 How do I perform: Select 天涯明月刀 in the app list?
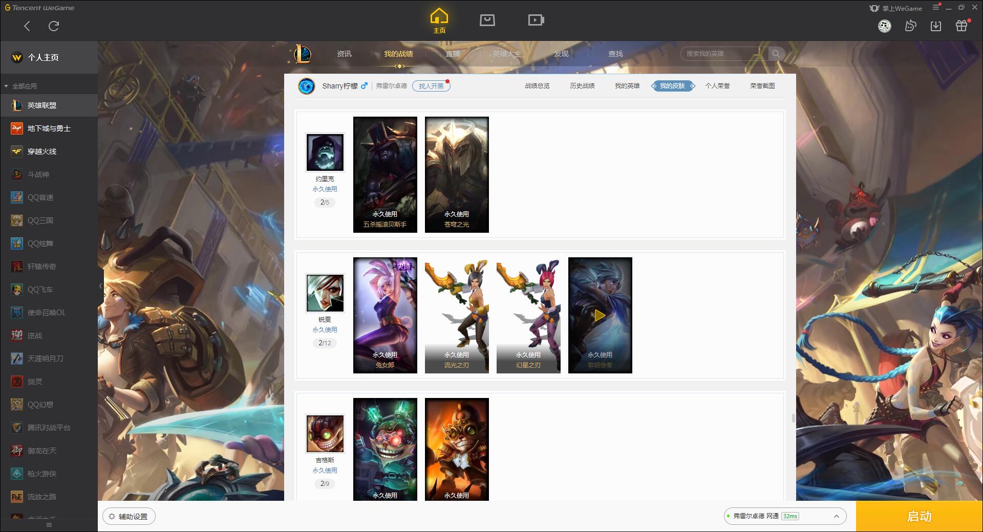pos(49,359)
